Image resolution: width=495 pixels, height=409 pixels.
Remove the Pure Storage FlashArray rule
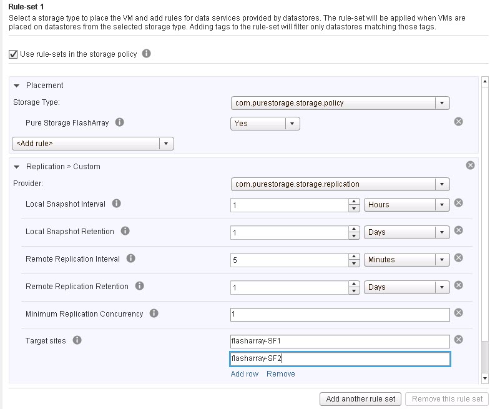point(458,122)
